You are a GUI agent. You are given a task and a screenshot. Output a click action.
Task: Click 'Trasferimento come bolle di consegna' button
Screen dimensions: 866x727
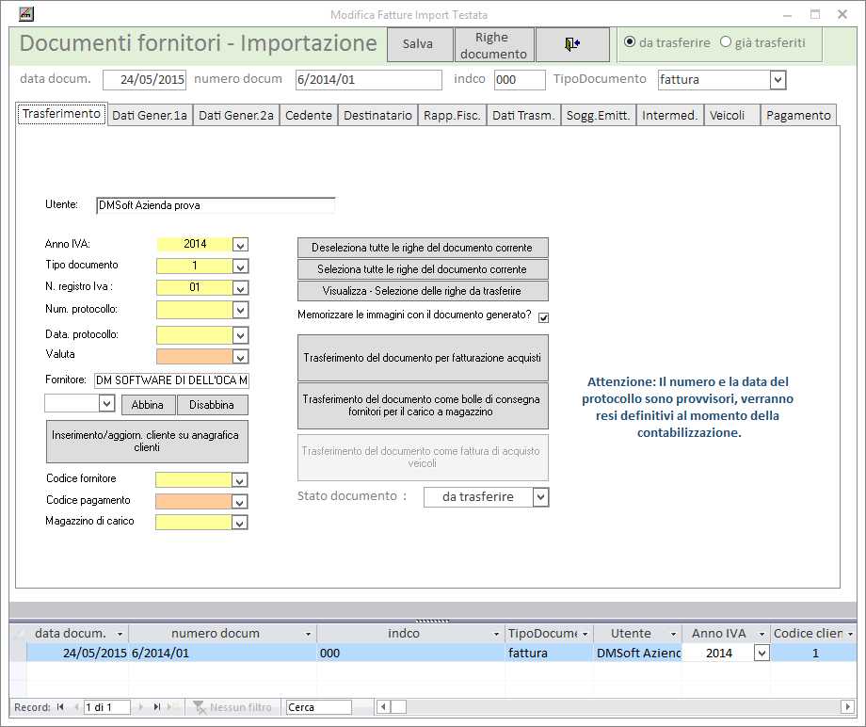(x=423, y=405)
